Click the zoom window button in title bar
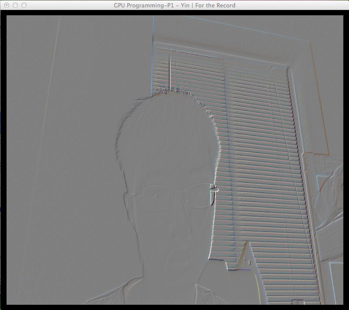Screen dimensions: 349x310 24,5
